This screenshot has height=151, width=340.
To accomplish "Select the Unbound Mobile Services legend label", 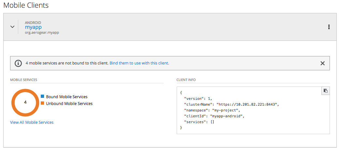I will (x=69, y=104).
